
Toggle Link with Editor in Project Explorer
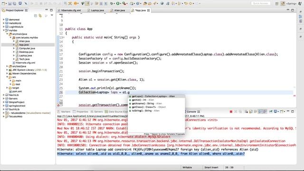[40, 16]
